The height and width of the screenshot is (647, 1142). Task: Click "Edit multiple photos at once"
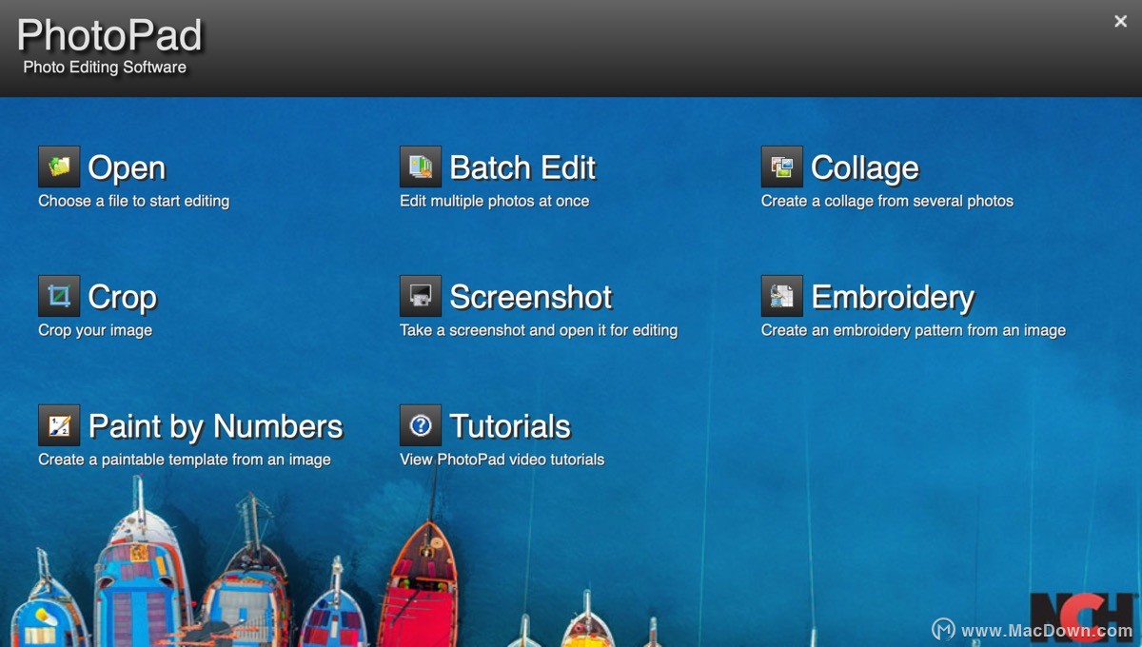494,201
